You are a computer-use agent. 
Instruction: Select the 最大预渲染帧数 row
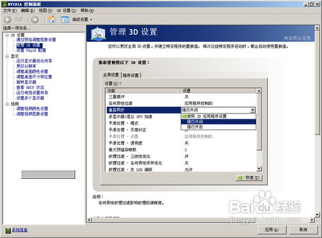(182, 150)
